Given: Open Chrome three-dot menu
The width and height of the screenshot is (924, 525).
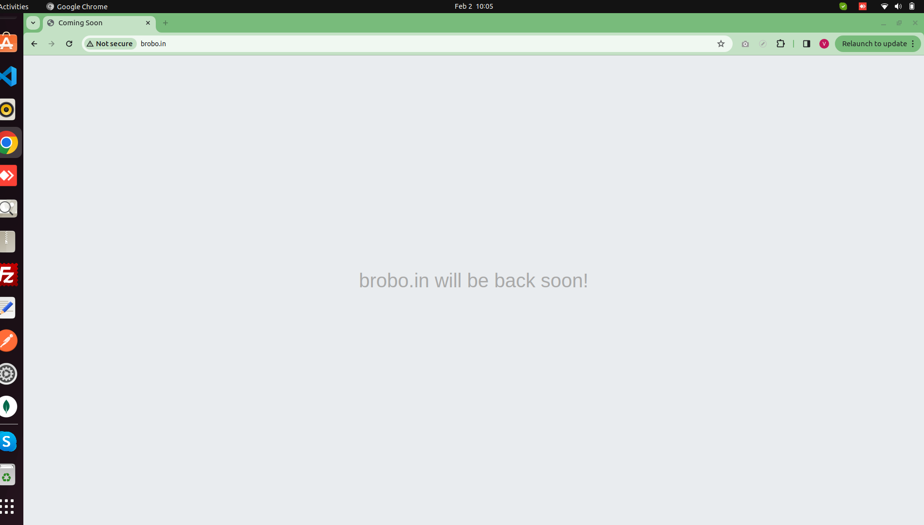Looking at the screenshot, I should pyautogui.click(x=913, y=44).
